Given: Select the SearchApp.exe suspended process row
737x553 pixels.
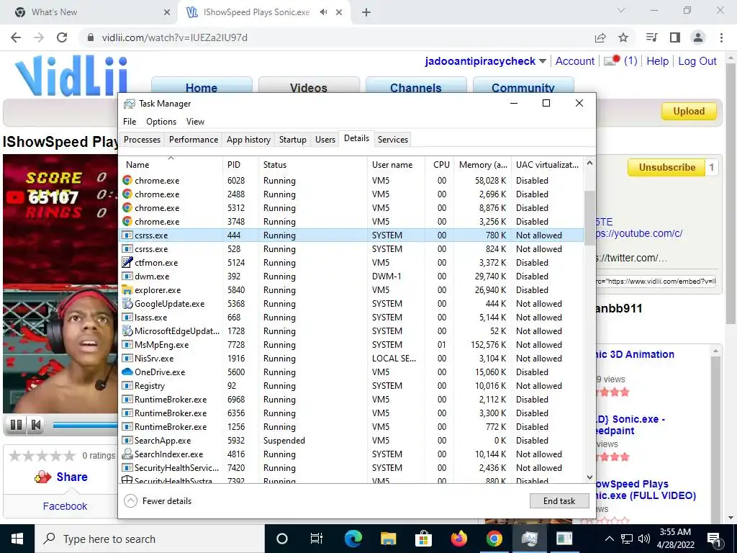Looking at the screenshot, I should tap(351, 441).
